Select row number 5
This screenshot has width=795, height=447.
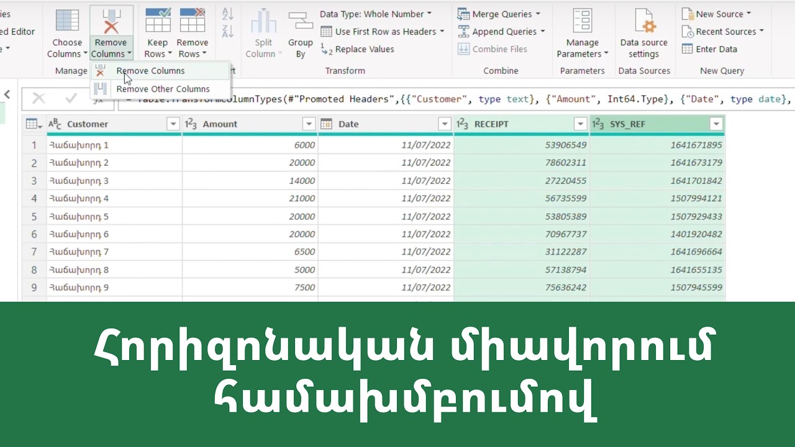[x=34, y=216]
